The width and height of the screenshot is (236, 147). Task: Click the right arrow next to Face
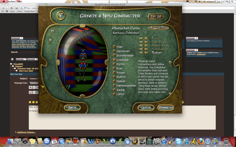146,38
